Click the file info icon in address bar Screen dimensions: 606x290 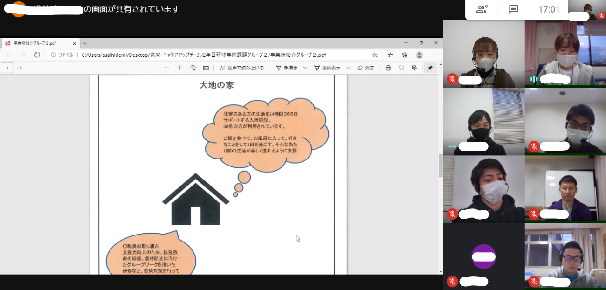(x=53, y=55)
